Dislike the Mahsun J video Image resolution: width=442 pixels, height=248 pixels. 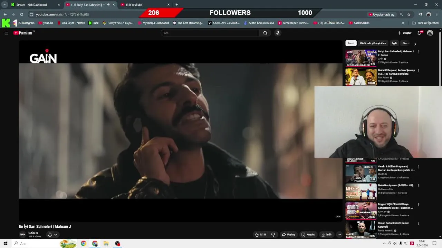pos(273,235)
